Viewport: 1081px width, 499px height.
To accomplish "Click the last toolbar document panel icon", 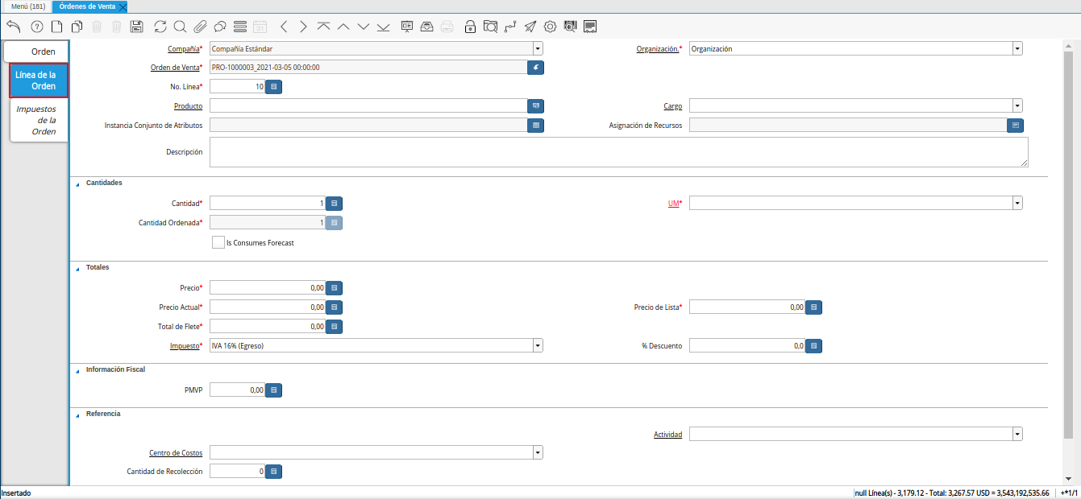I will coord(590,27).
